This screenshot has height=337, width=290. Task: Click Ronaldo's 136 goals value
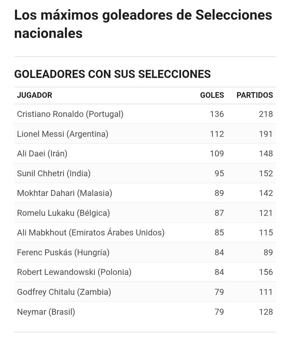click(217, 114)
